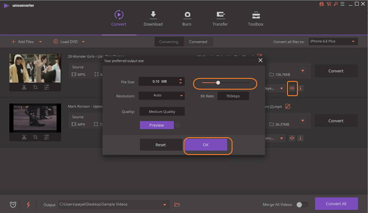The height and width of the screenshot is (213, 368).
Task: Click the file size slider handle
Action: click(218, 82)
